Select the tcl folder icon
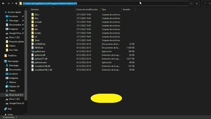 (x=33, y=37)
